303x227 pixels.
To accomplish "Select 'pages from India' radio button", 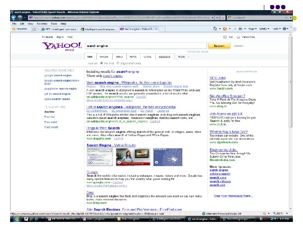I will point(118,63).
